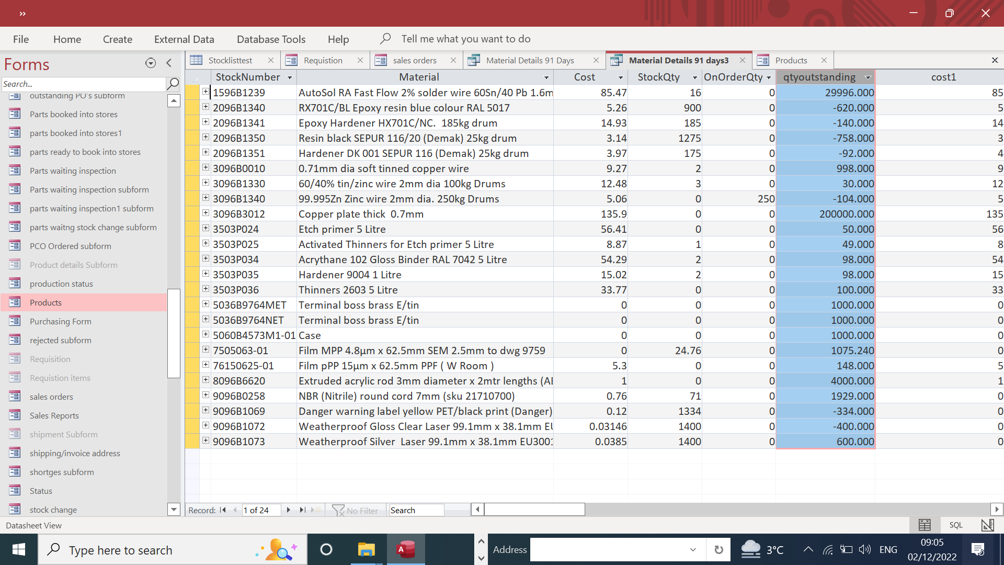
Task: Open qtyoutstanding column dropdown arrow
Action: point(868,77)
